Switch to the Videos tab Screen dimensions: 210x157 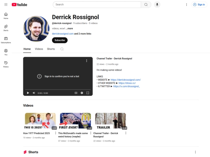click(39, 49)
